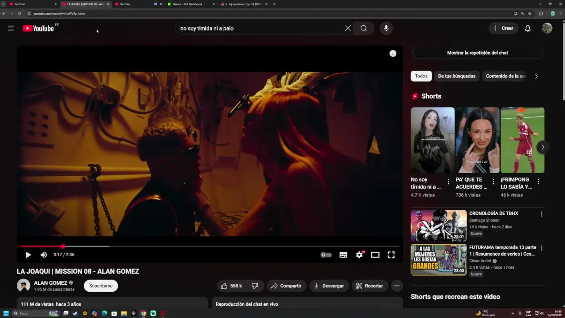Start voice search with the microphone
This screenshot has width=565, height=318.
tap(386, 28)
